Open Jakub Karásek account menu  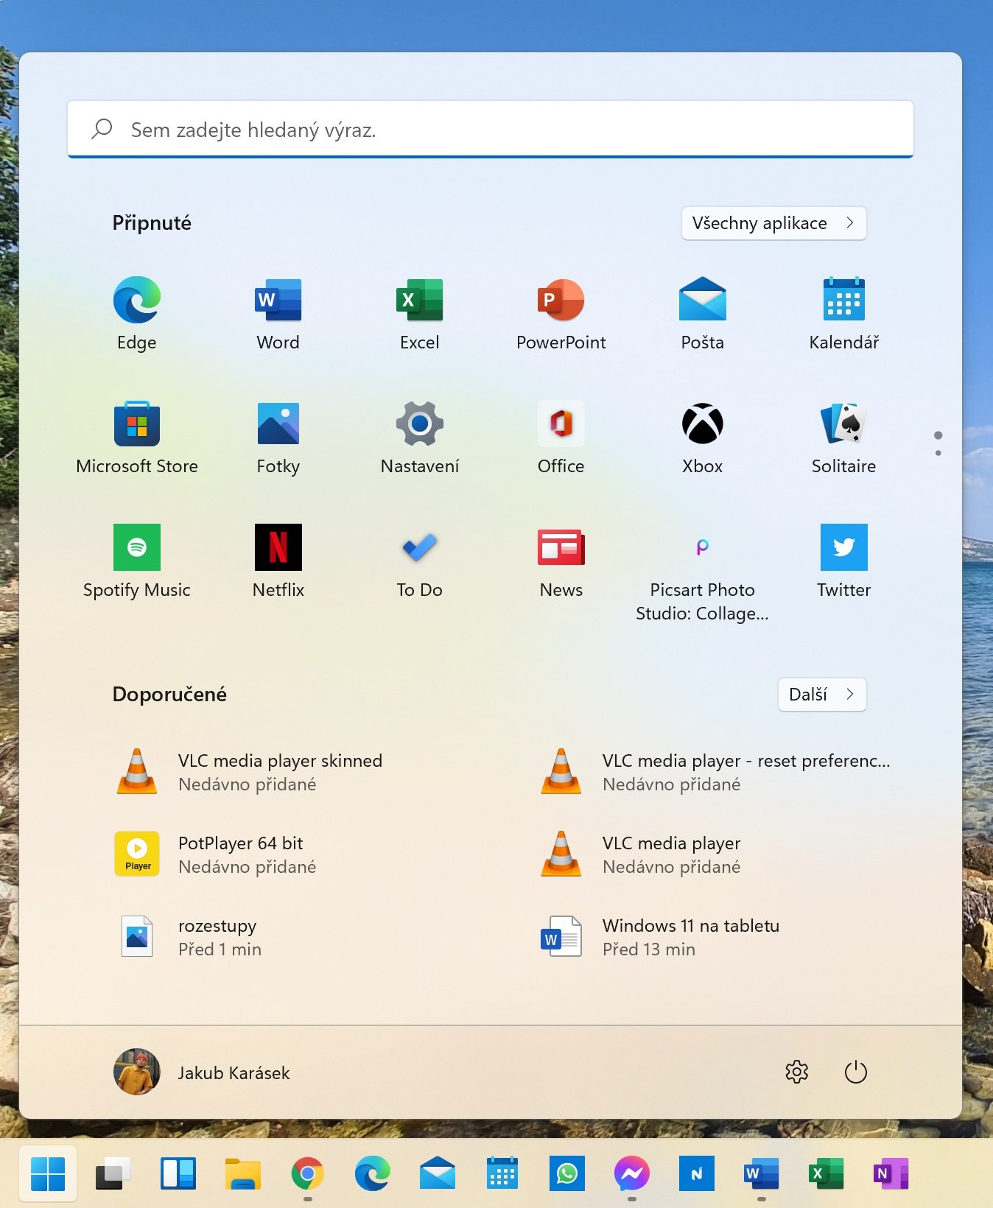[202, 1072]
